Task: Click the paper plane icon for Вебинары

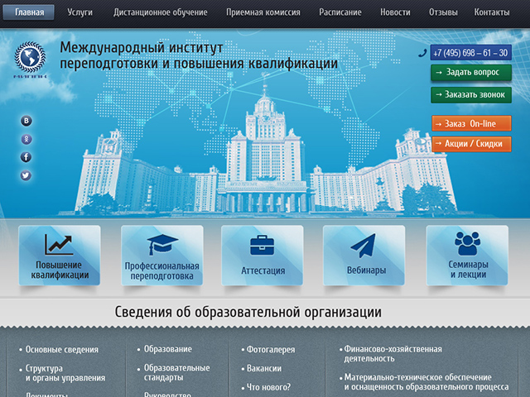Action: [x=364, y=246]
